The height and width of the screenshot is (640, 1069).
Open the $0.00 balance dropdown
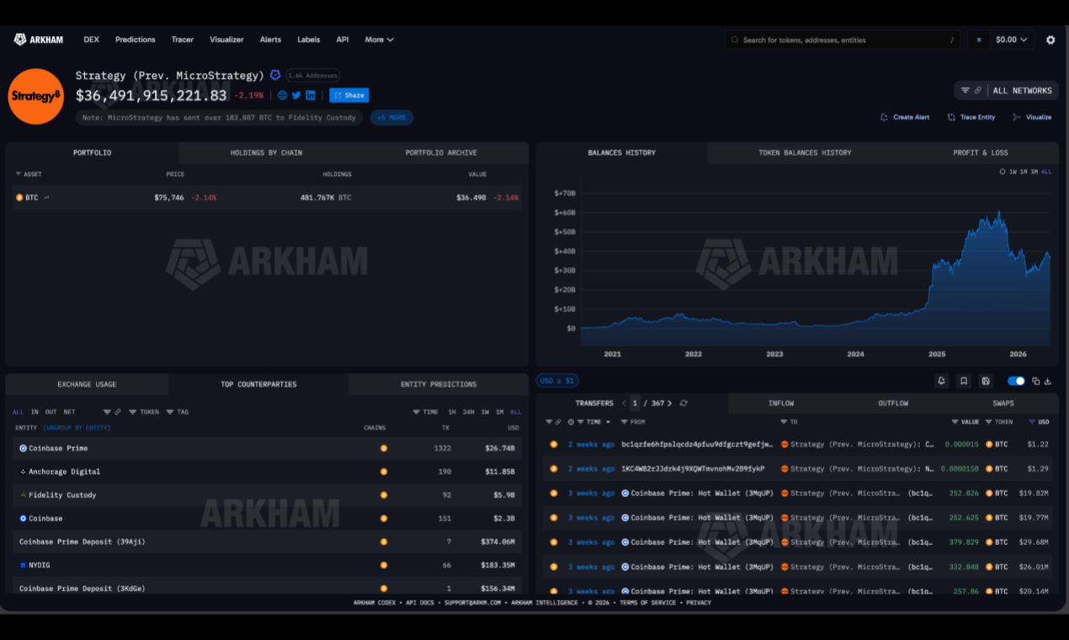1012,40
